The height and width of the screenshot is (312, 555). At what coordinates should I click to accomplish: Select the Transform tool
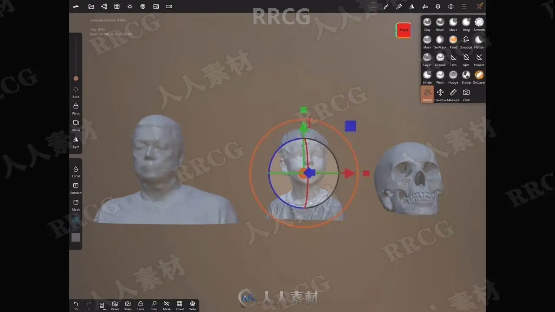tap(440, 95)
